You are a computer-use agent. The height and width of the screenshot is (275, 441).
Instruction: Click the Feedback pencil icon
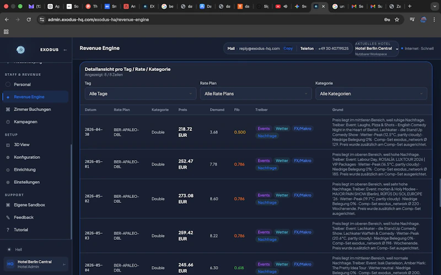(x=8, y=217)
